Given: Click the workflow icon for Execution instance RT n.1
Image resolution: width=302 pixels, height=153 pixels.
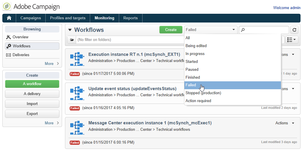Looking at the screenshot, I should (x=77, y=59).
